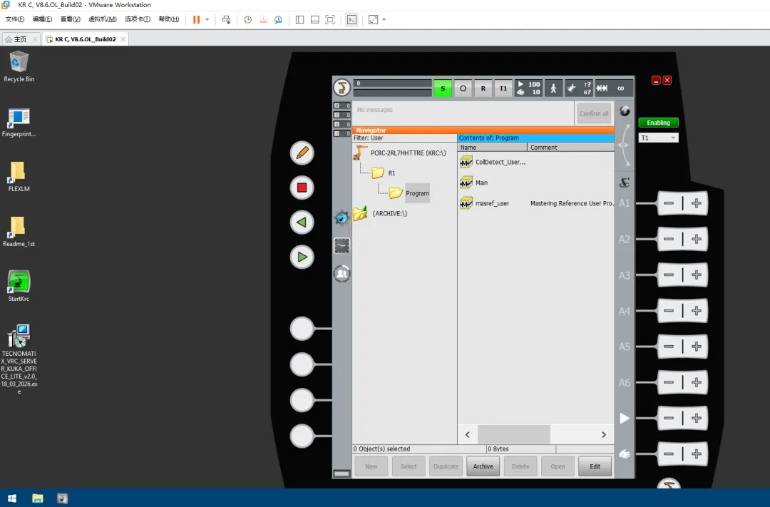Open the incremental jogging icon
The image size is (770, 507).
click(602, 88)
